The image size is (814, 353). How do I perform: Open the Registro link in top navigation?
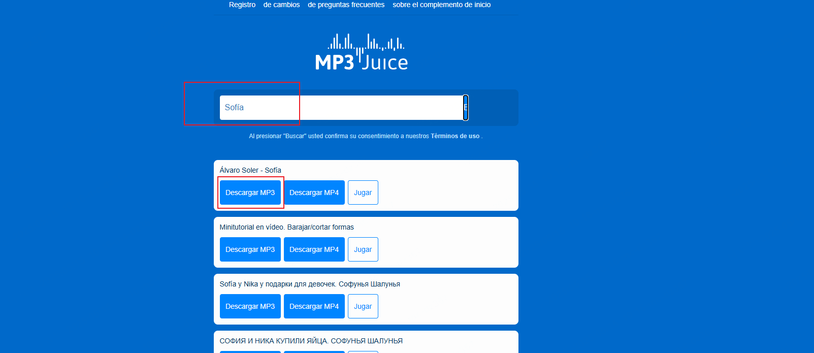coord(242,5)
